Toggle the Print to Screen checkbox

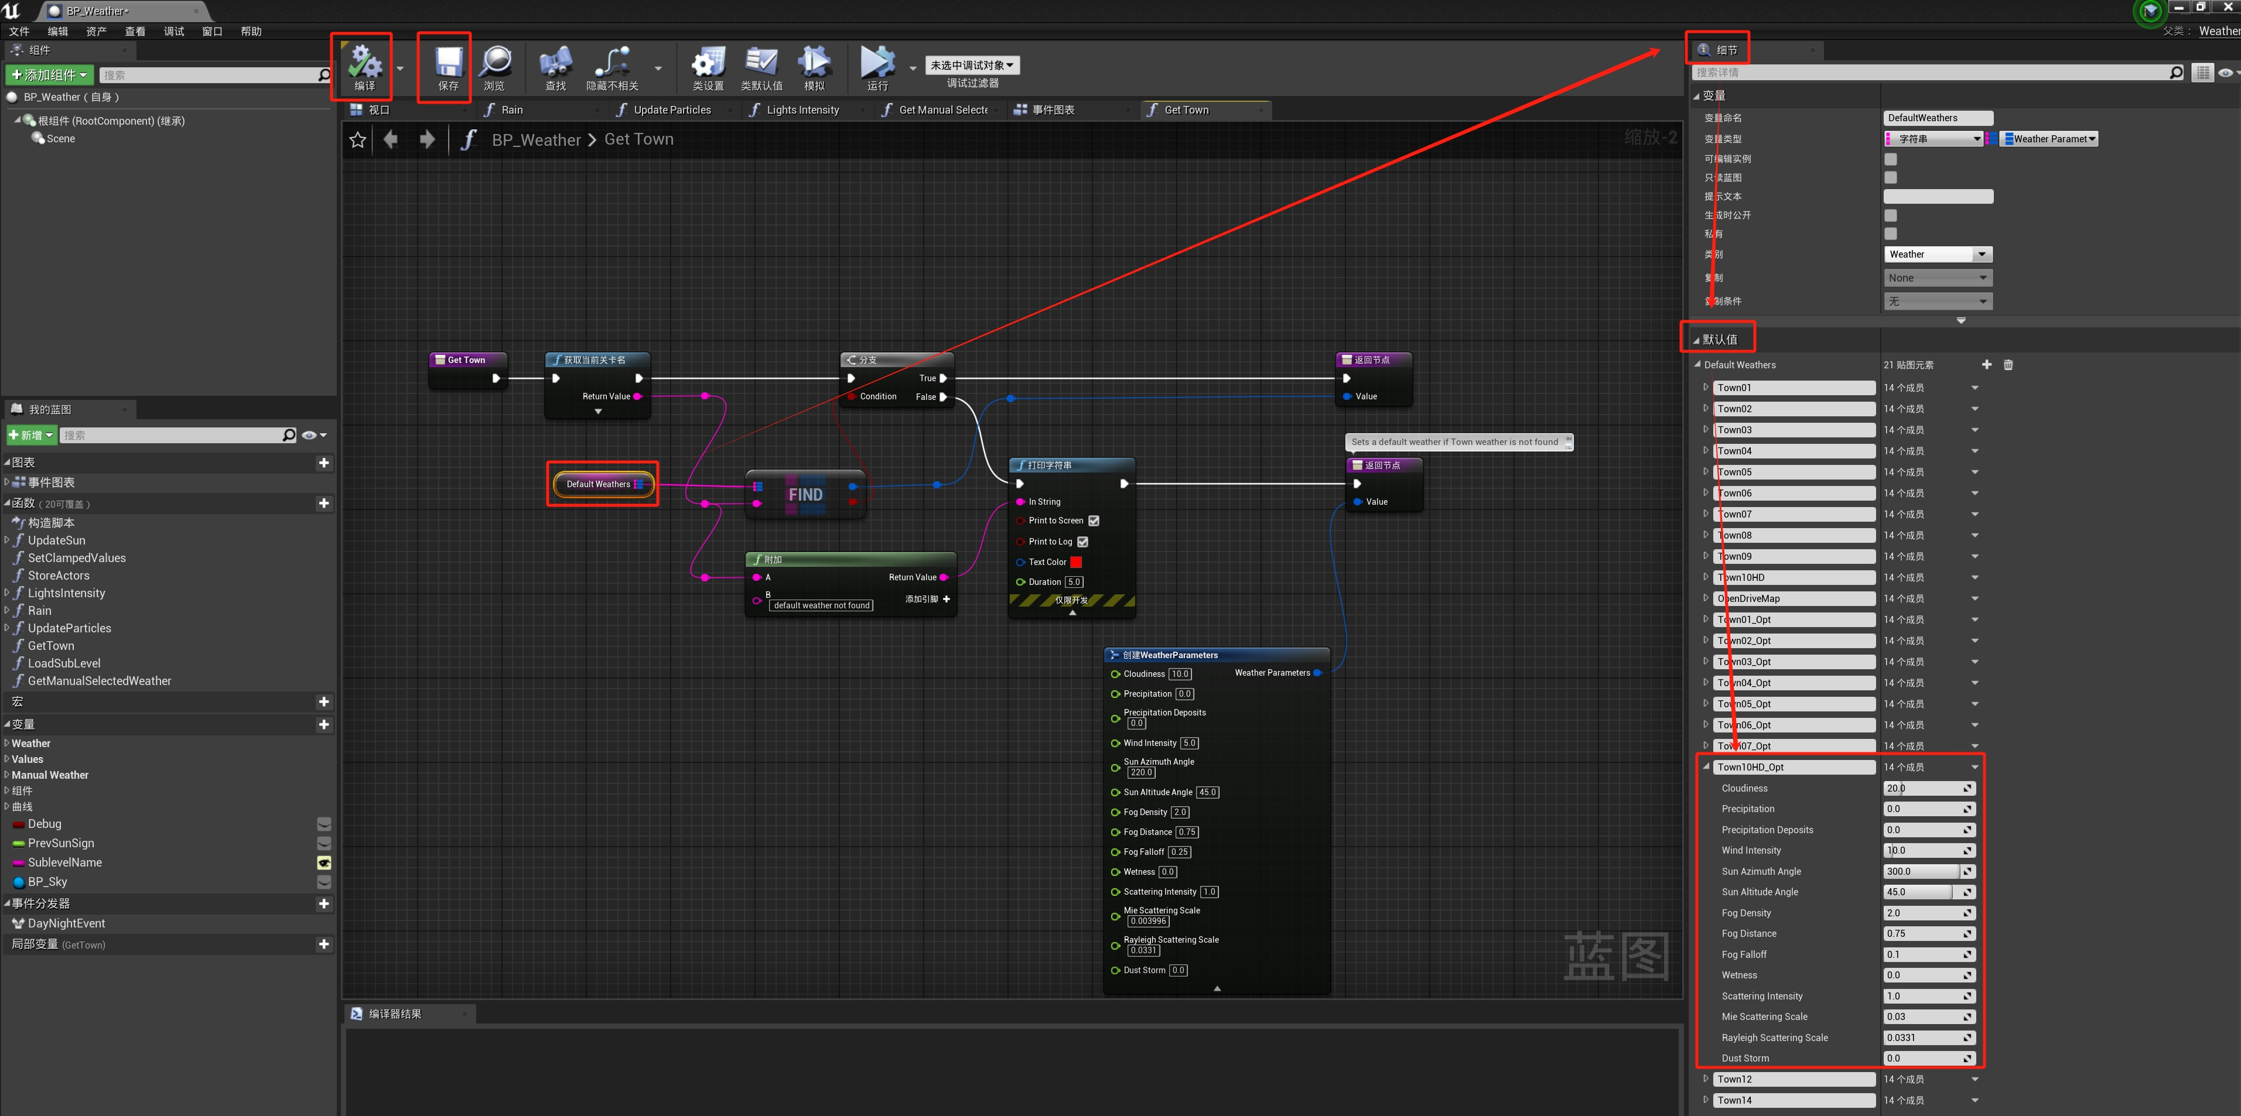pyautogui.click(x=1094, y=521)
